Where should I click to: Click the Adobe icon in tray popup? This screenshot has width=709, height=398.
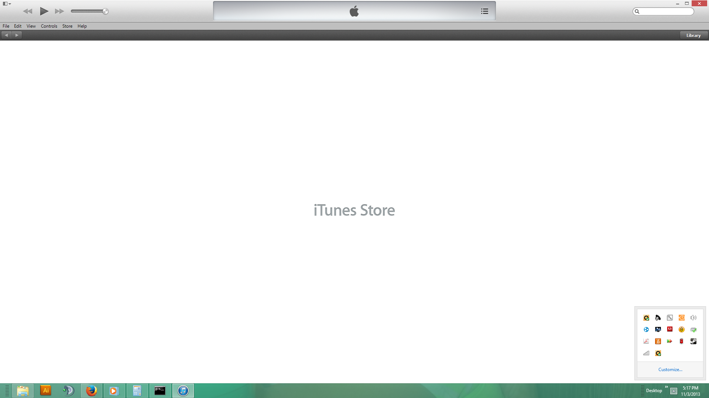669,329
